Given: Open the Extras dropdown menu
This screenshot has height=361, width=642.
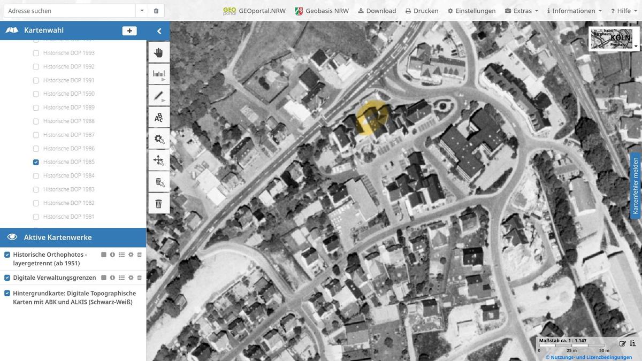Looking at the screenshot, I should point(522,11).
